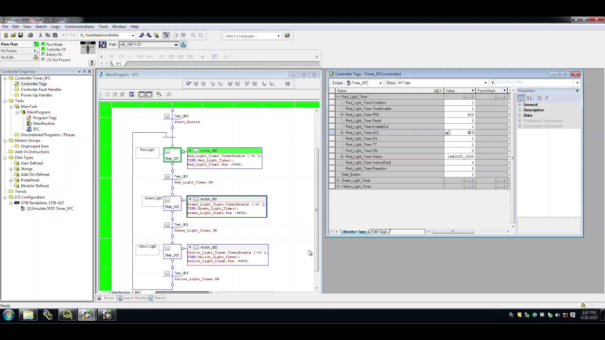Open the Path AB_VBP-1 dropdown
The height and width of the screenshot is (340, 605).
coord(176,45)
